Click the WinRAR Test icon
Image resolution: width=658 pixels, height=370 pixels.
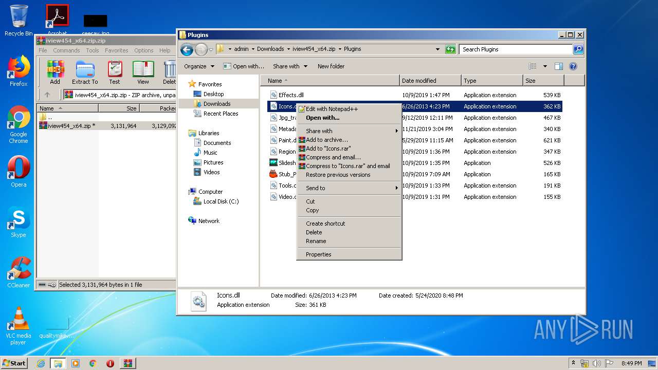coord(115,72)
